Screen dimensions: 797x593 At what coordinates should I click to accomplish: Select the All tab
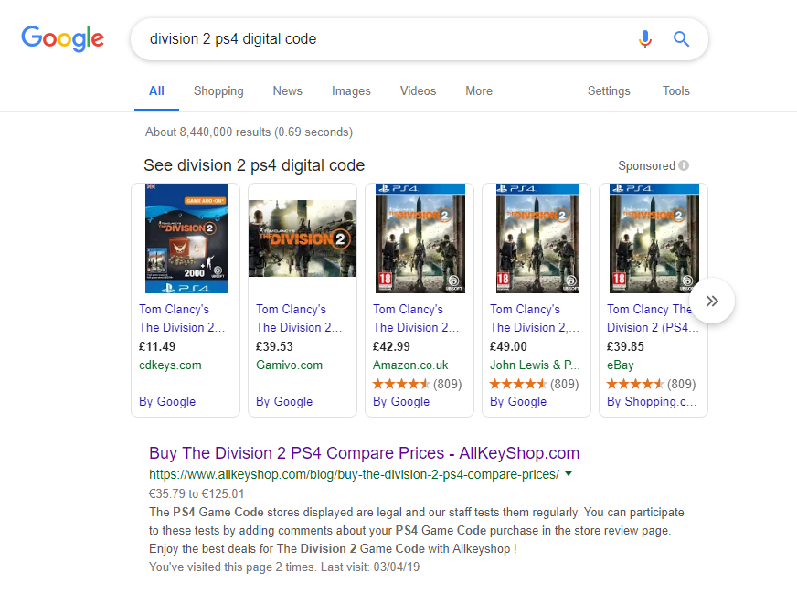click(x=156, y=91)
